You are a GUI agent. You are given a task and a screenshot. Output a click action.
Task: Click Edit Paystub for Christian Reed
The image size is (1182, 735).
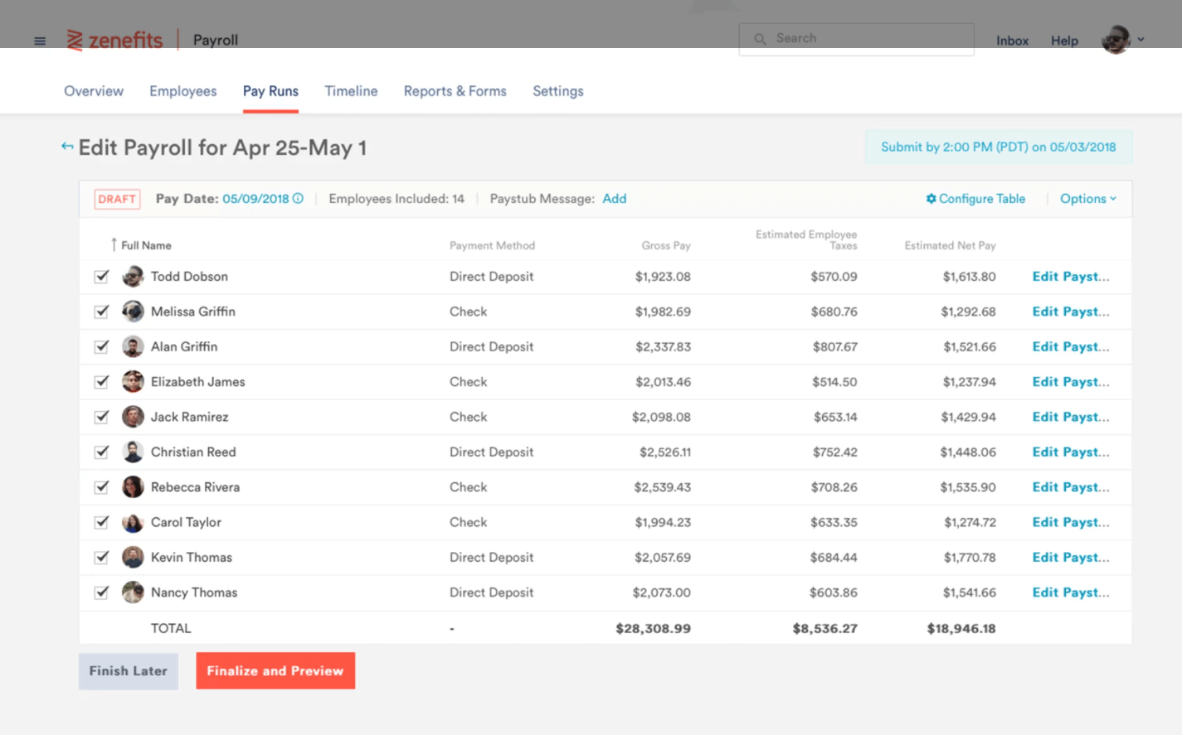pyautogui.click(x=1070, y=452)
